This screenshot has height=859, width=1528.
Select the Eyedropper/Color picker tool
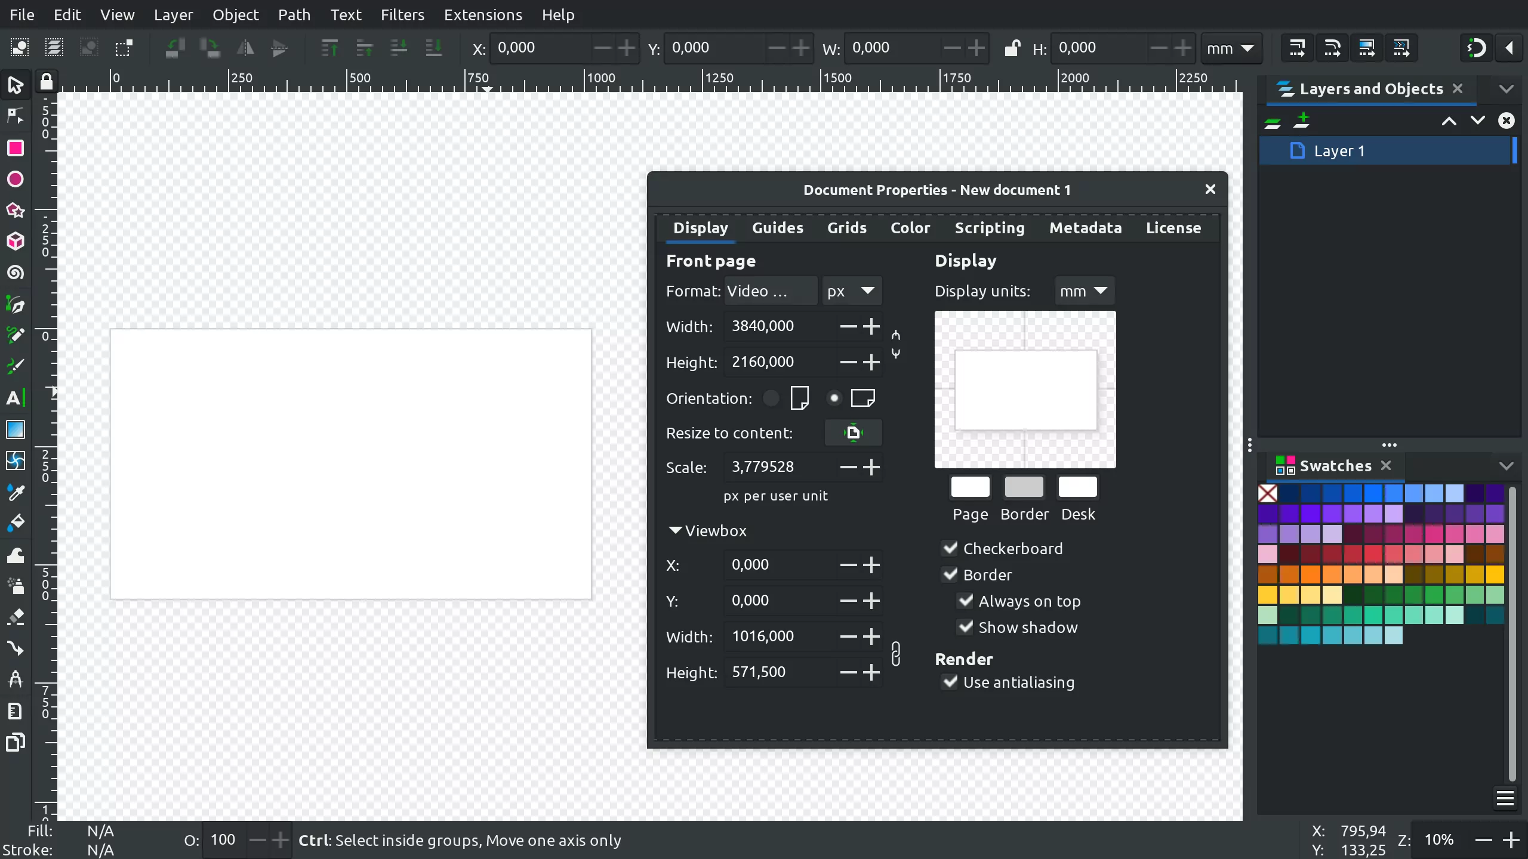coord(16,492)
